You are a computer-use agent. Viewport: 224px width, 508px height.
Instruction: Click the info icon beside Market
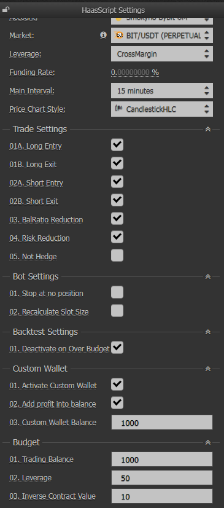coord(103,35)
